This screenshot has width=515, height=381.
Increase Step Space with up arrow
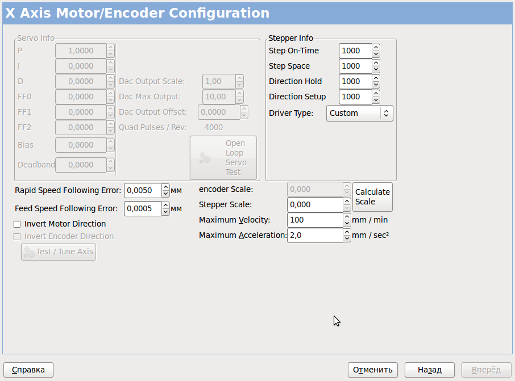(376, 62)
